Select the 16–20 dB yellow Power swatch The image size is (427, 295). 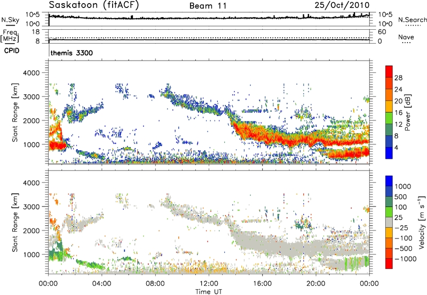tap(389, 106)
